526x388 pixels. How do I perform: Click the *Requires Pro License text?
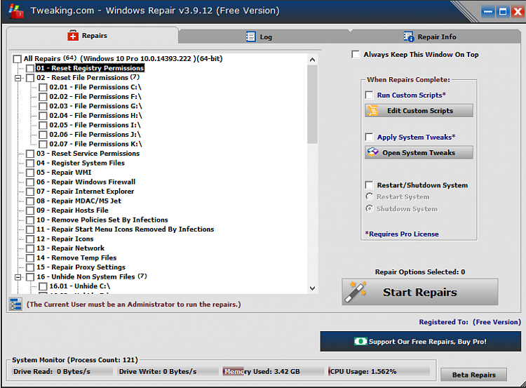402,234
